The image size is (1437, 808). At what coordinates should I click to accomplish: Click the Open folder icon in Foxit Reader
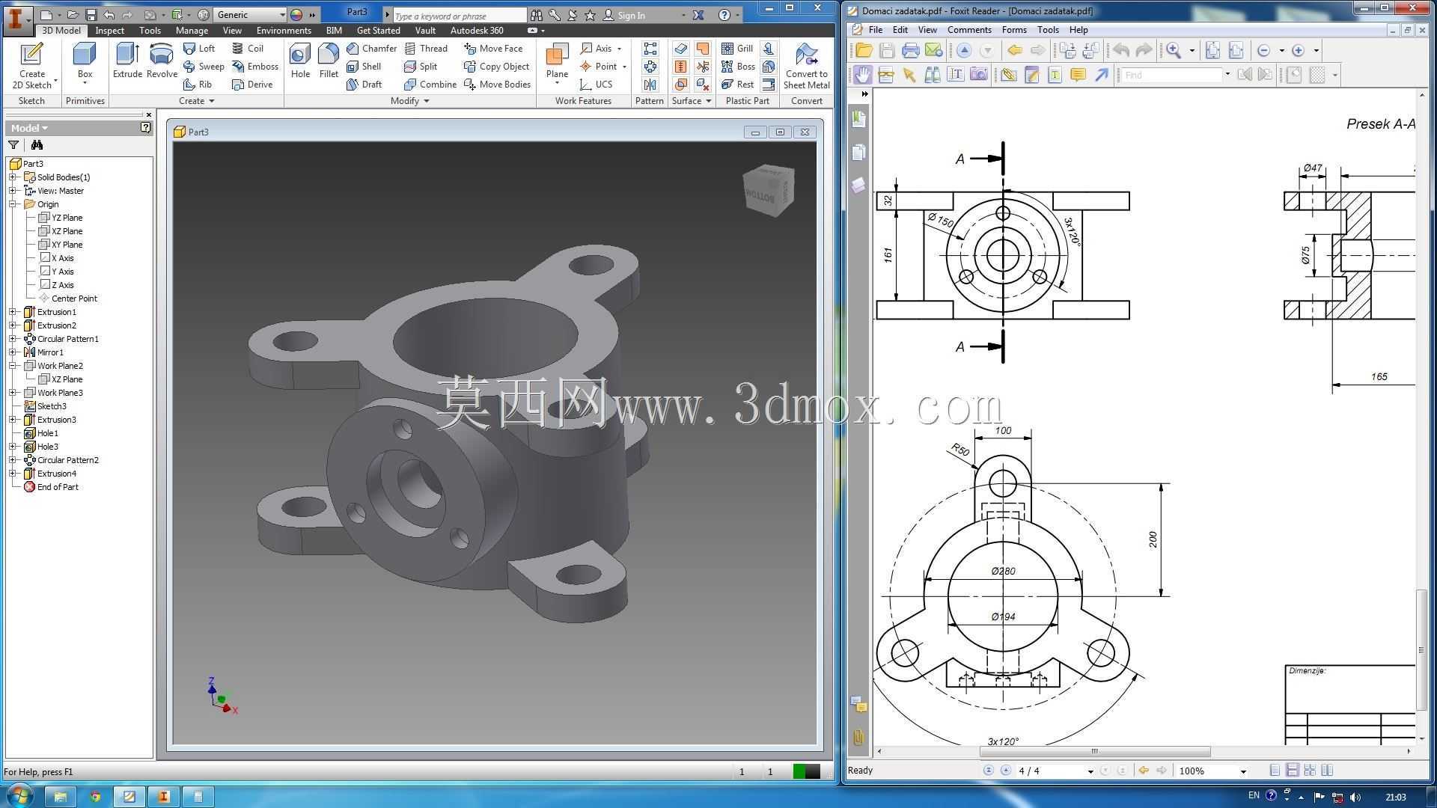pos(864,50)
